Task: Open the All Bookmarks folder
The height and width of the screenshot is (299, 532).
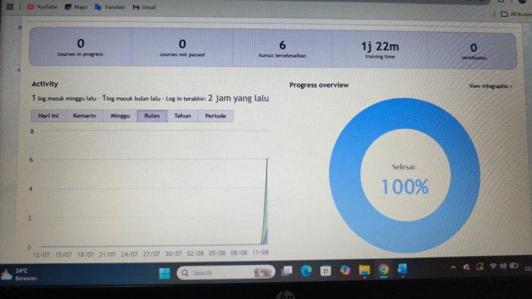Action: click(x=516, y=14)
